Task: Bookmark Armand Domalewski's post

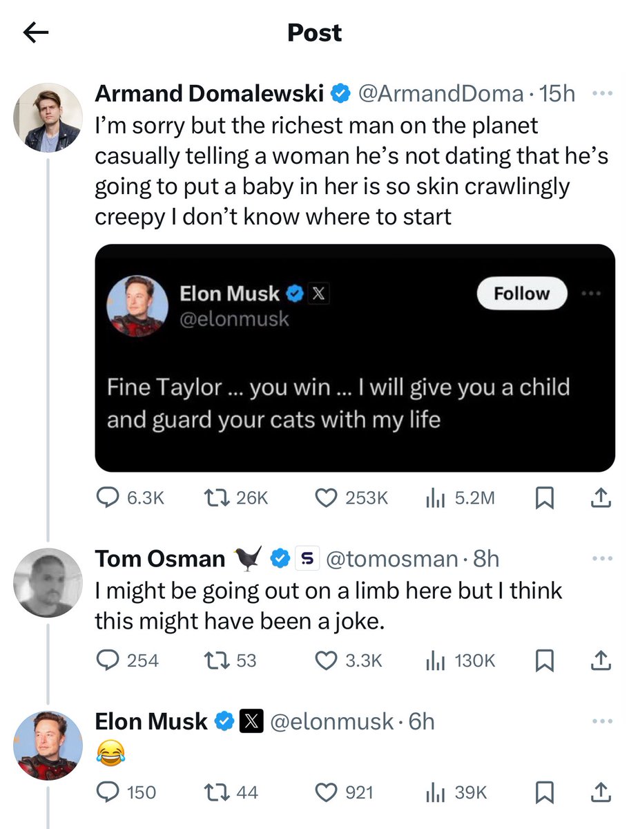Action: [545, 497]
